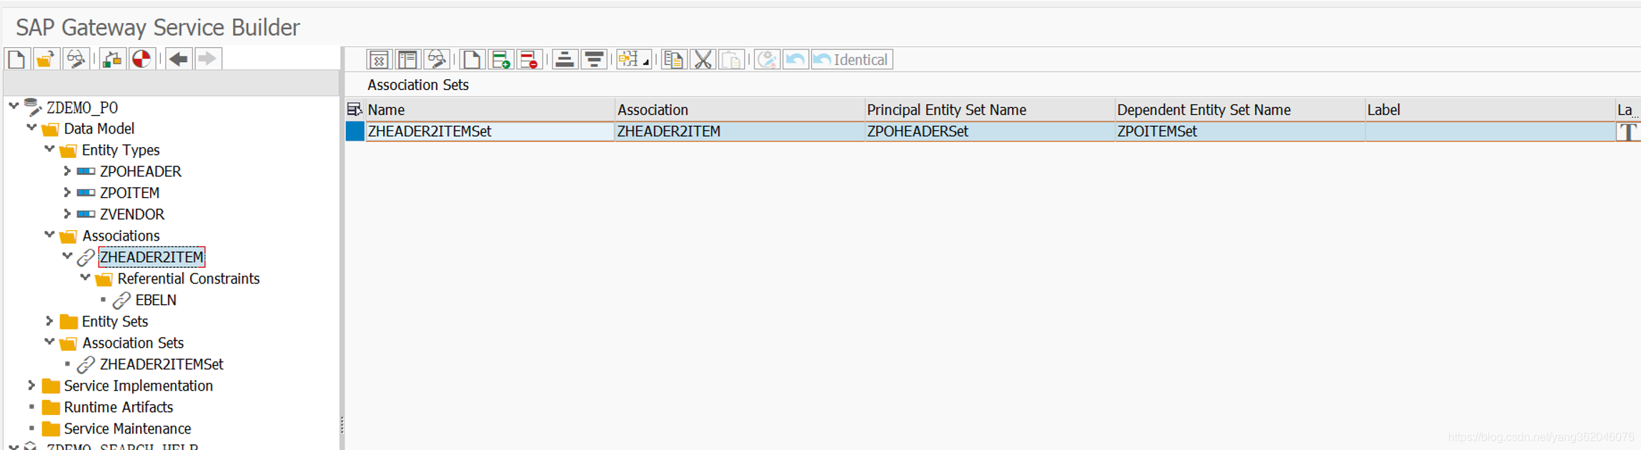Click the ZHEADER2ITEMSet name cell in the table
Viewport: 1641px width, 450px height.
point(490,131)
